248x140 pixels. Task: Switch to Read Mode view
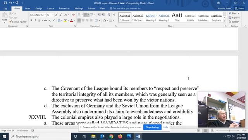(198, 131)
